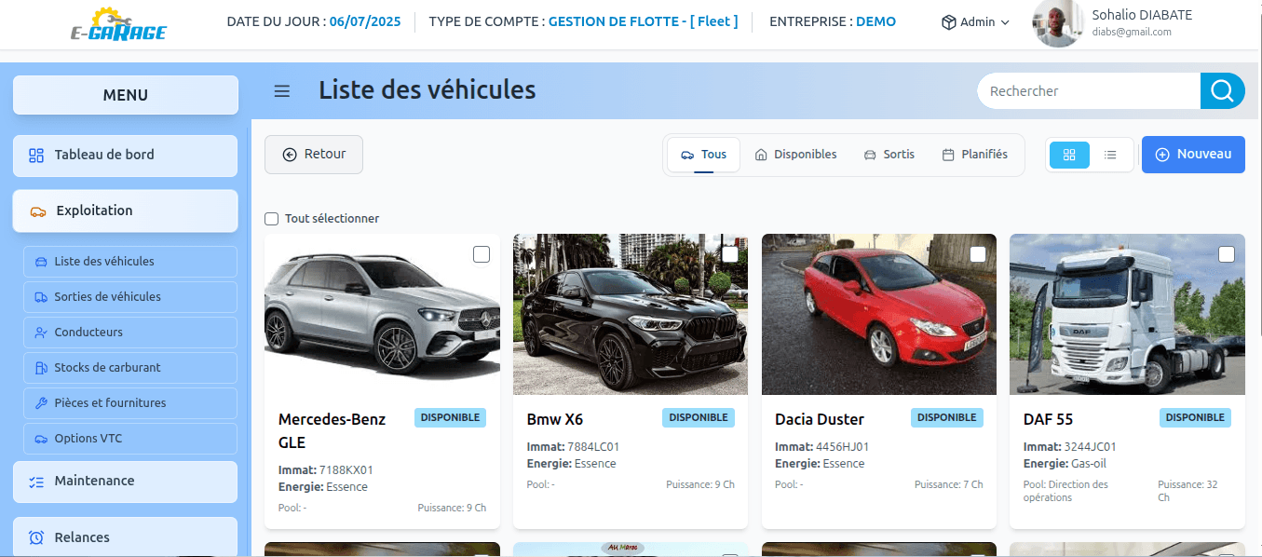Click the Mercedes-Benz GLE title
1262x557 pixels.
pyautogui.click(x=332, y=431)
